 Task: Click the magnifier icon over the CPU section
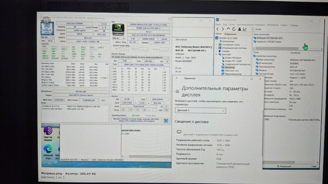(x=46, y=21)
